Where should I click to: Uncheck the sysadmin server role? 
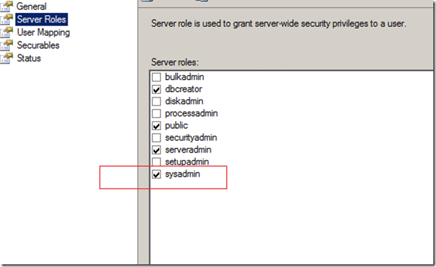156,174
